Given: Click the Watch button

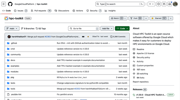Looking at the screenshot, I should (118, 18).
